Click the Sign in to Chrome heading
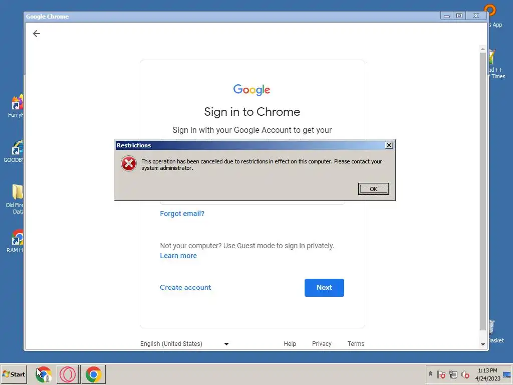This screenshot has width=513, height=385. click(x=252, y=112)
